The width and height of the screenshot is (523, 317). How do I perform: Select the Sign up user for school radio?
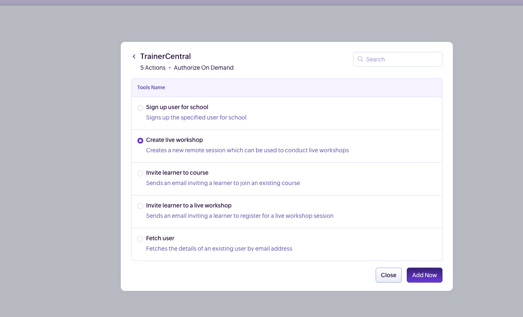tap(140, 108)
